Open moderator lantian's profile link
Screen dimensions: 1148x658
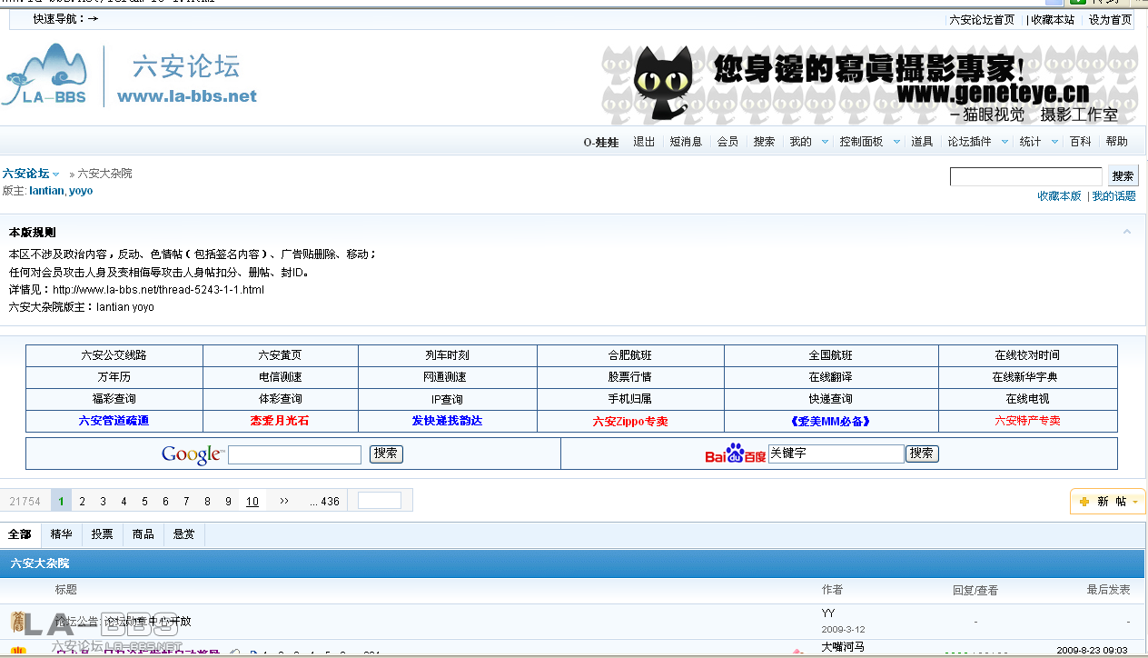coord(46,190)
